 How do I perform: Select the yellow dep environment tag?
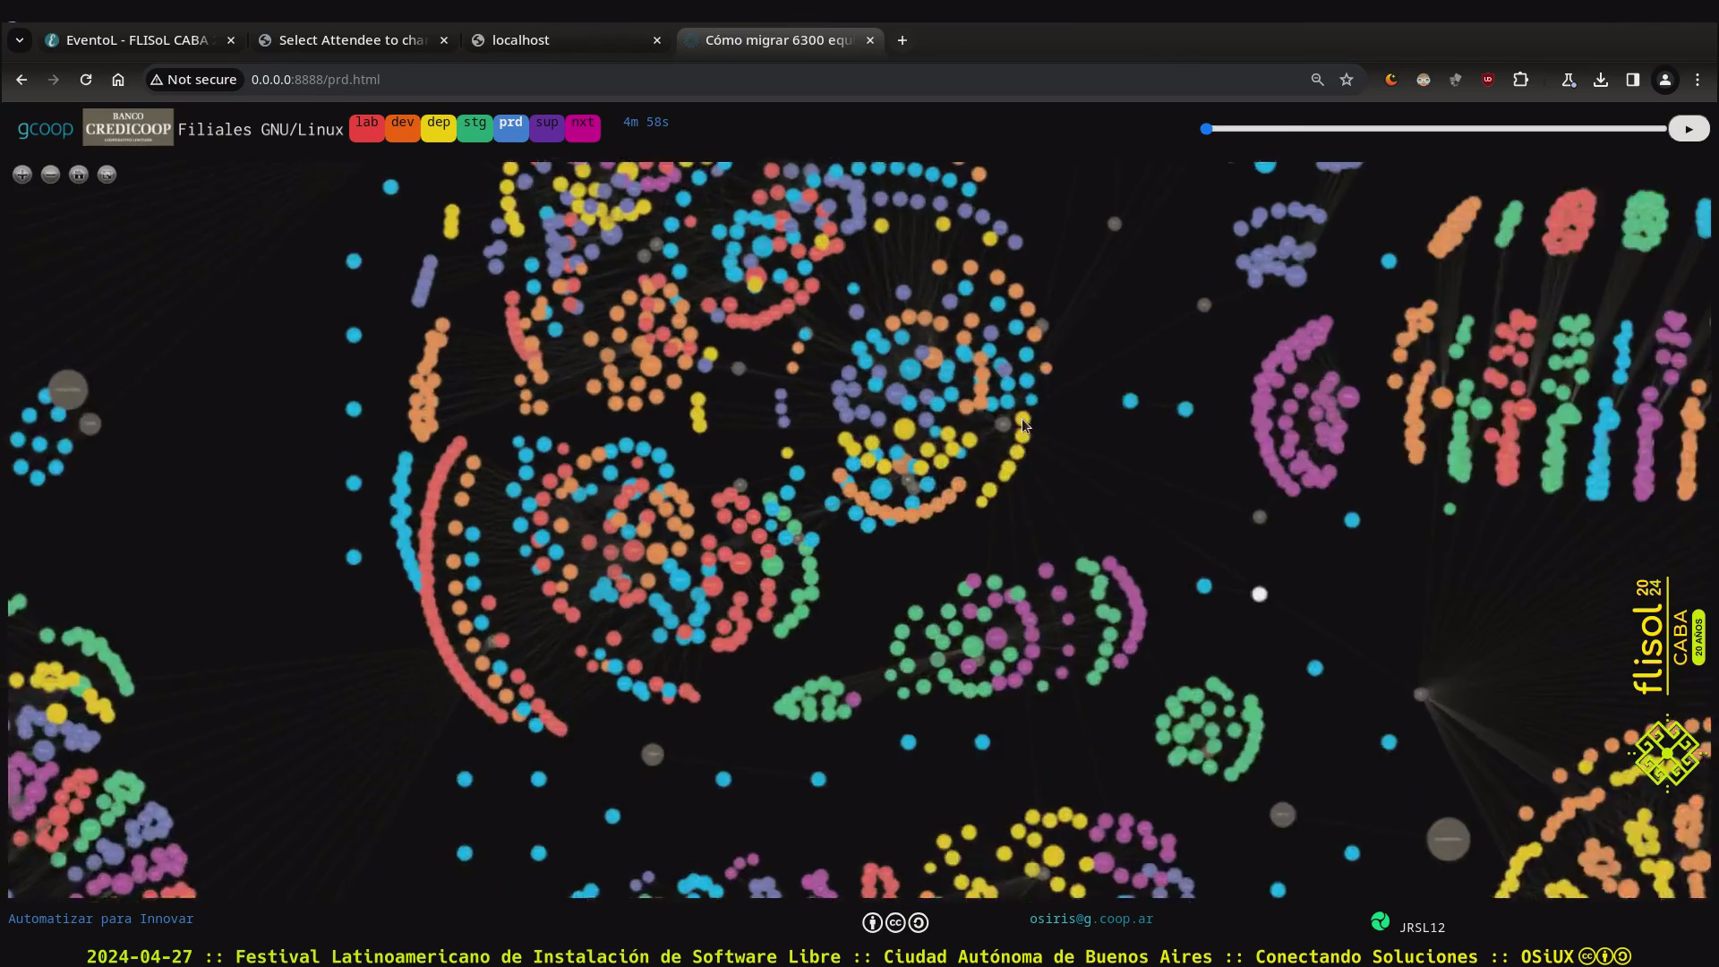pos(439,128)
